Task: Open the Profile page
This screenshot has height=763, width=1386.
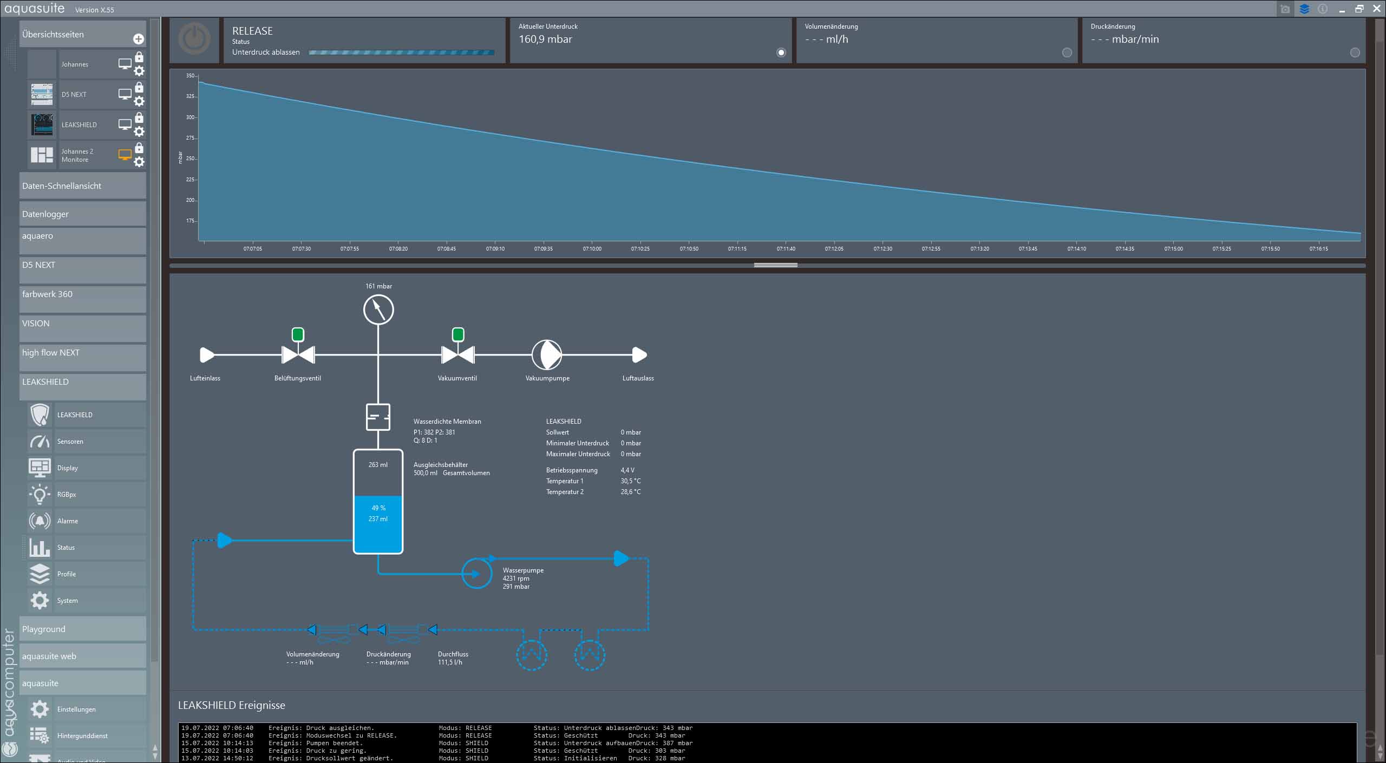Action: (87, 574)
